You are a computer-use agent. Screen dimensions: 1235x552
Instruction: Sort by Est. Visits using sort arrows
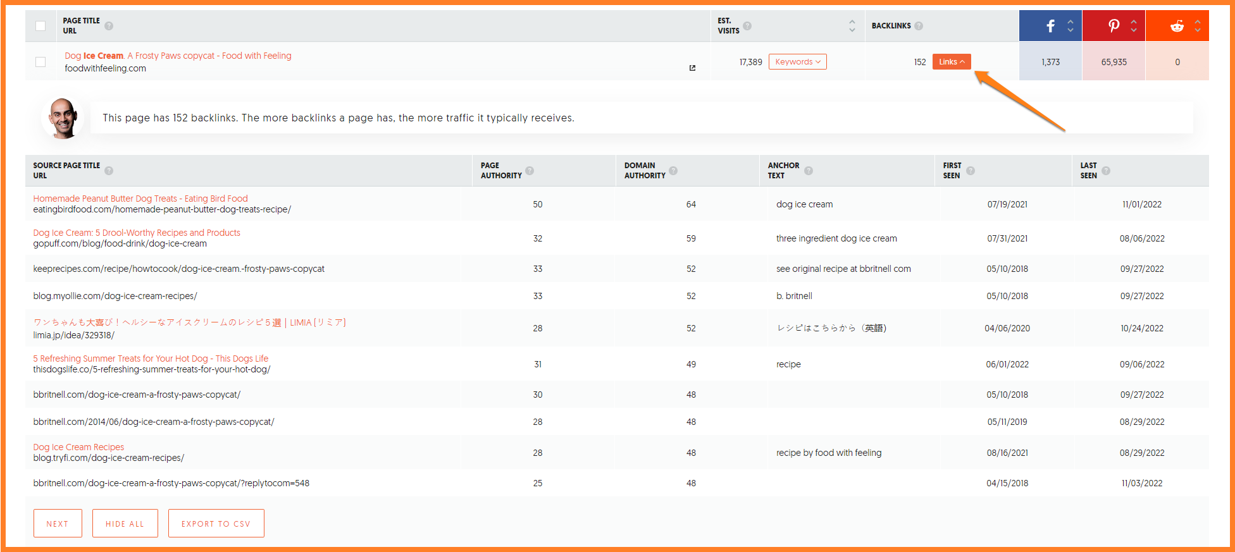coord(852,26)
